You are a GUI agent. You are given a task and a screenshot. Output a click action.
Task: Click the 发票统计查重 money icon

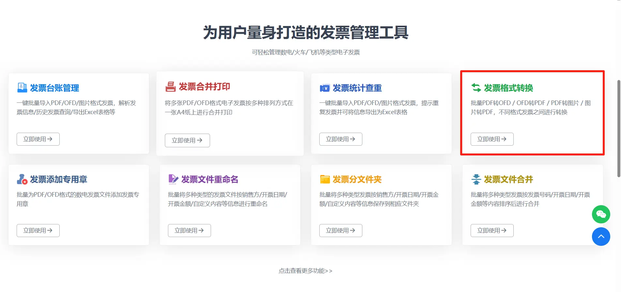325,88
